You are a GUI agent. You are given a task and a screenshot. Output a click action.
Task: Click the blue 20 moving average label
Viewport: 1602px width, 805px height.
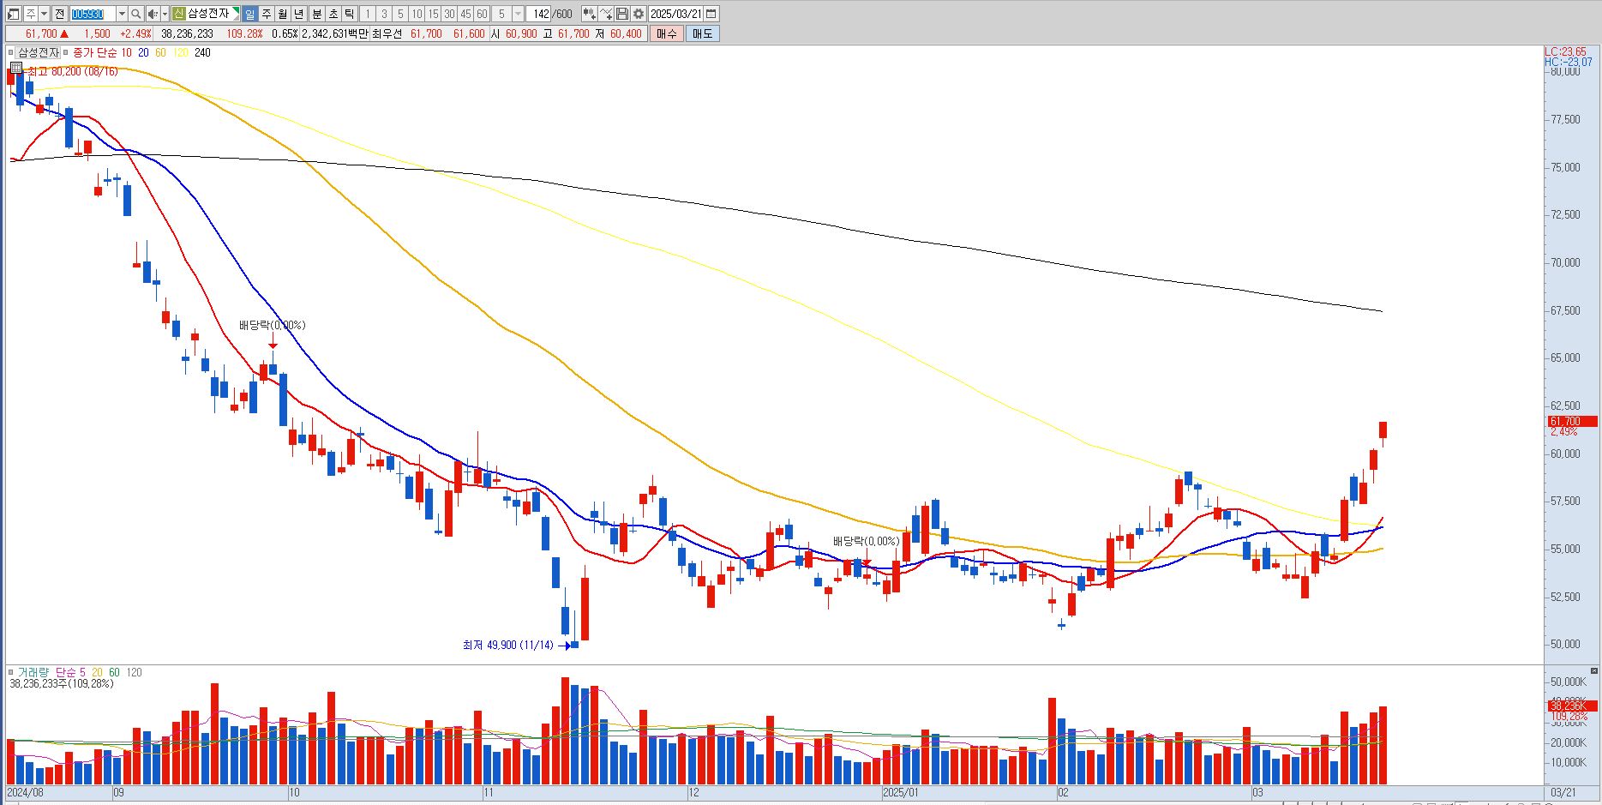click(x=143, y=53)
